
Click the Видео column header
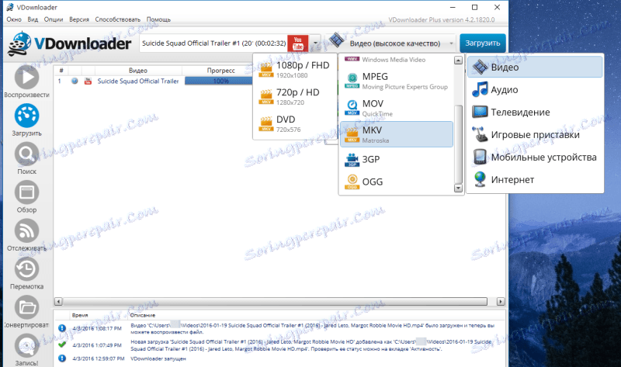pos(138,71)
